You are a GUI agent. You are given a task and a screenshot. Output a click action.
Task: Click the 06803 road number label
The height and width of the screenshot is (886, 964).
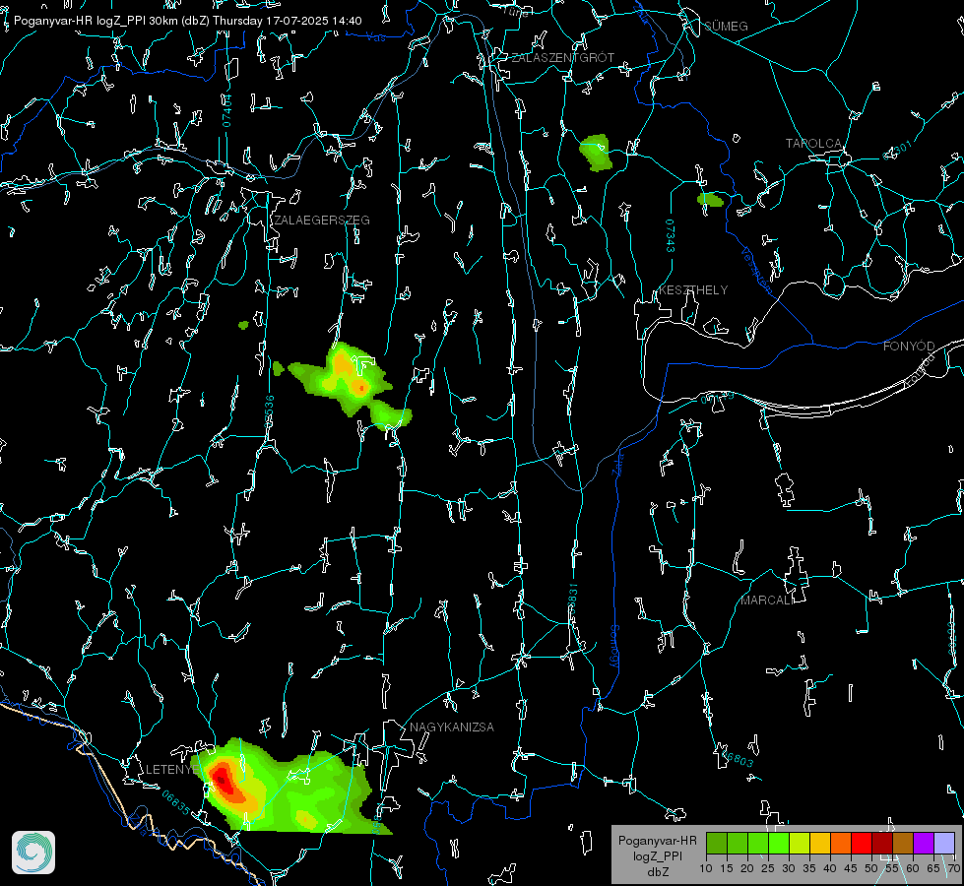[738, 759]
